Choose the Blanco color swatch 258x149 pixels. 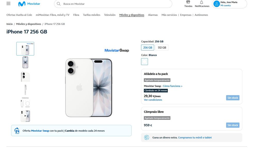145,62
